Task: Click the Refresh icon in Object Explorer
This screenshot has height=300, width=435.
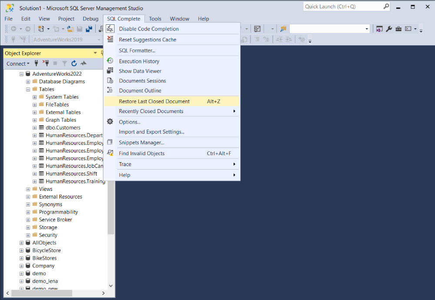Action: coord(74,63)
